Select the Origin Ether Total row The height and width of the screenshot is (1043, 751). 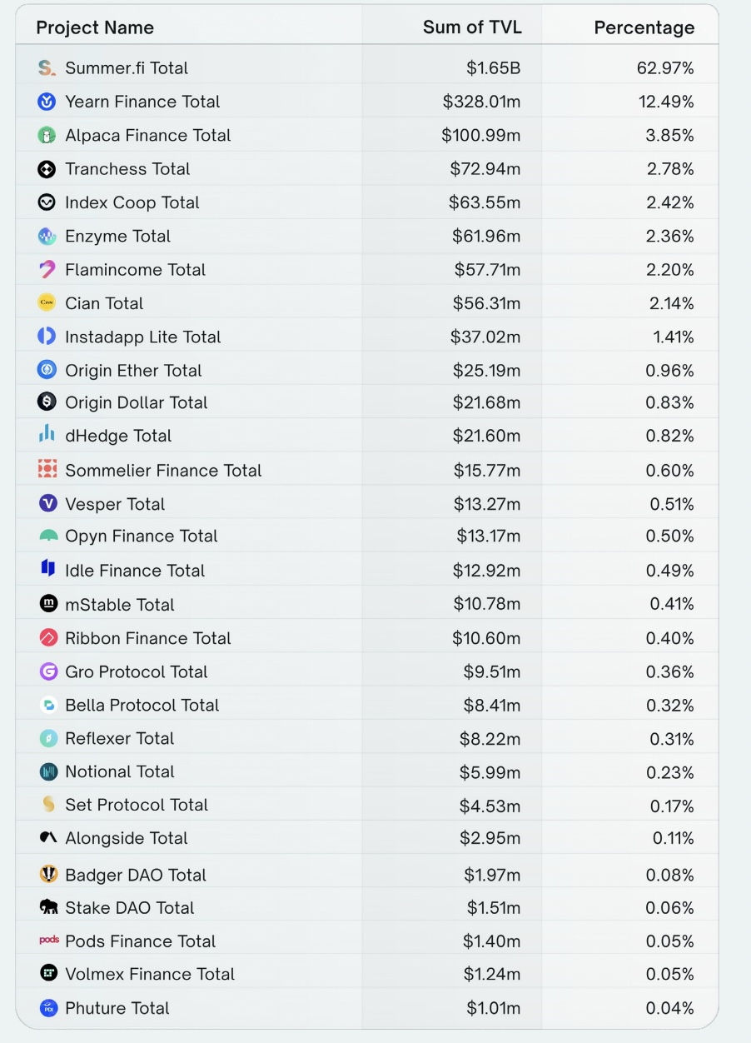133,371
